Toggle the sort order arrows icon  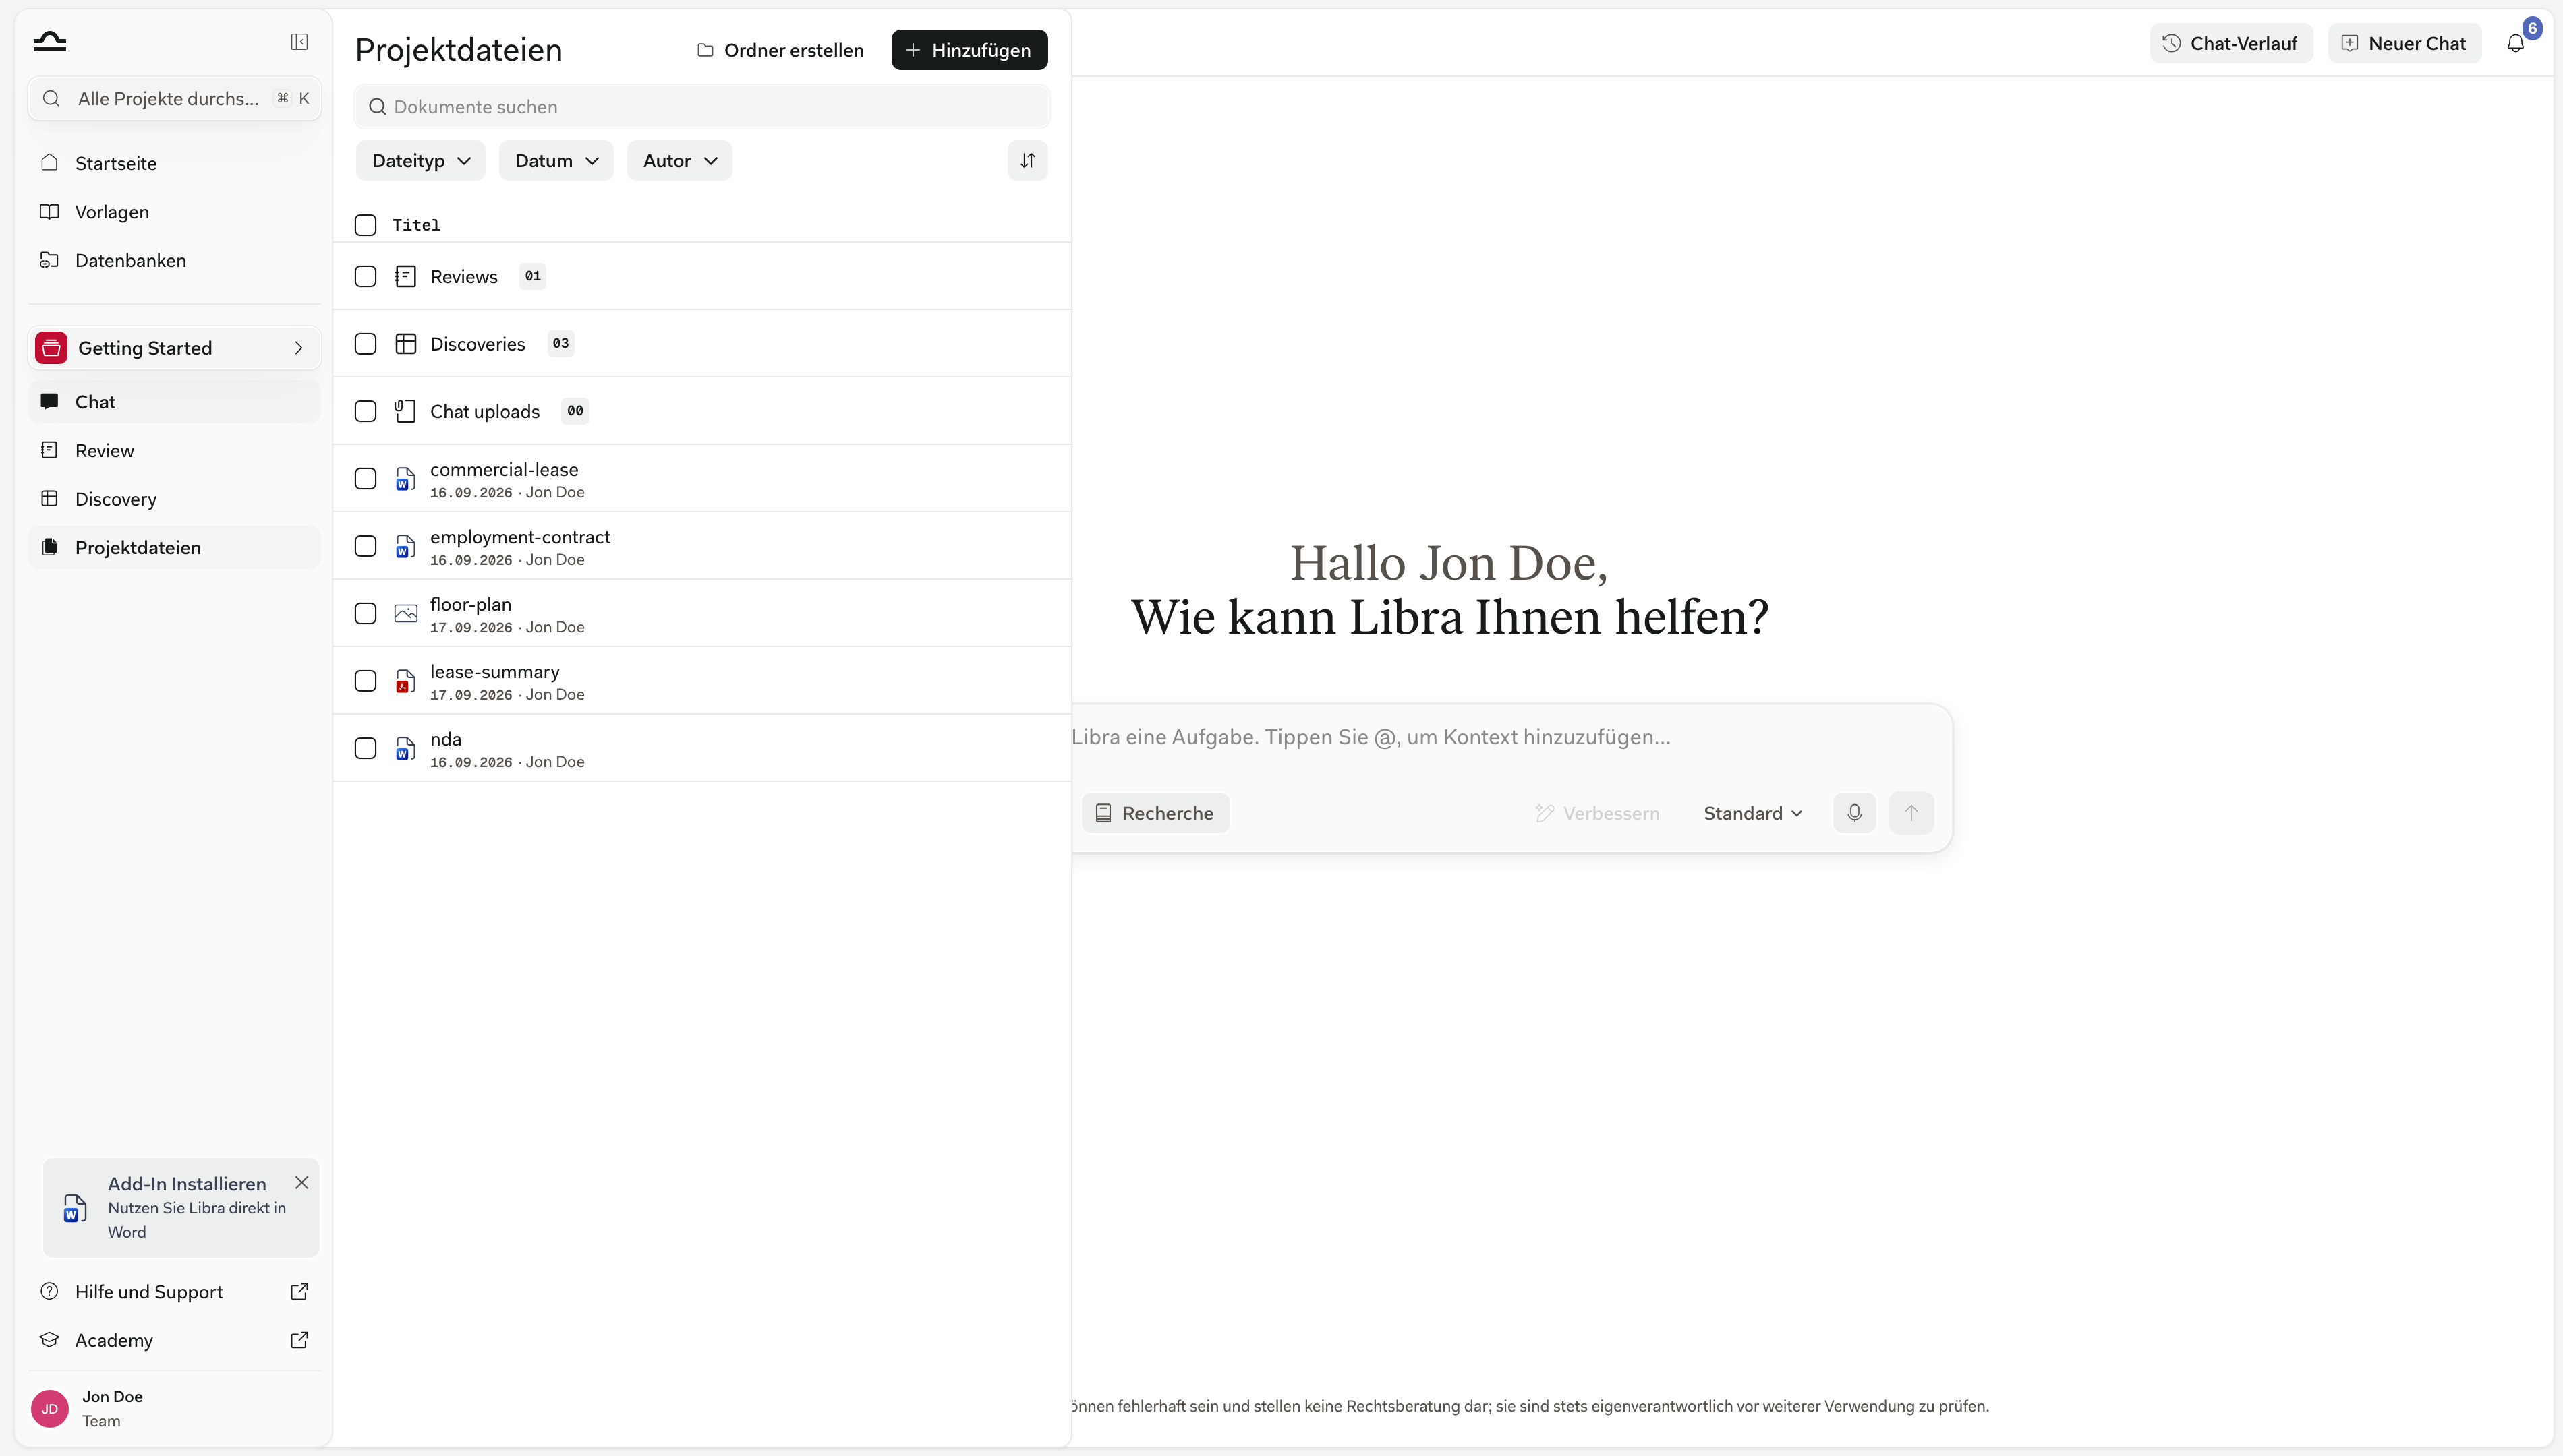point(1027,160)
